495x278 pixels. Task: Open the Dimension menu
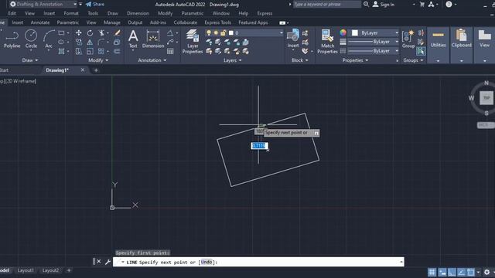coord(138,14)
